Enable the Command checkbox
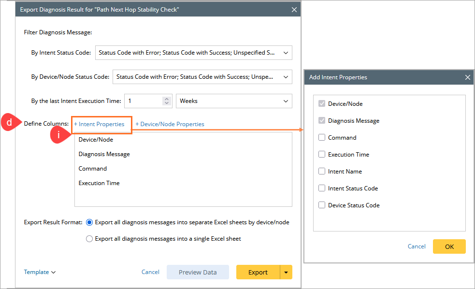 click(322, 138)
